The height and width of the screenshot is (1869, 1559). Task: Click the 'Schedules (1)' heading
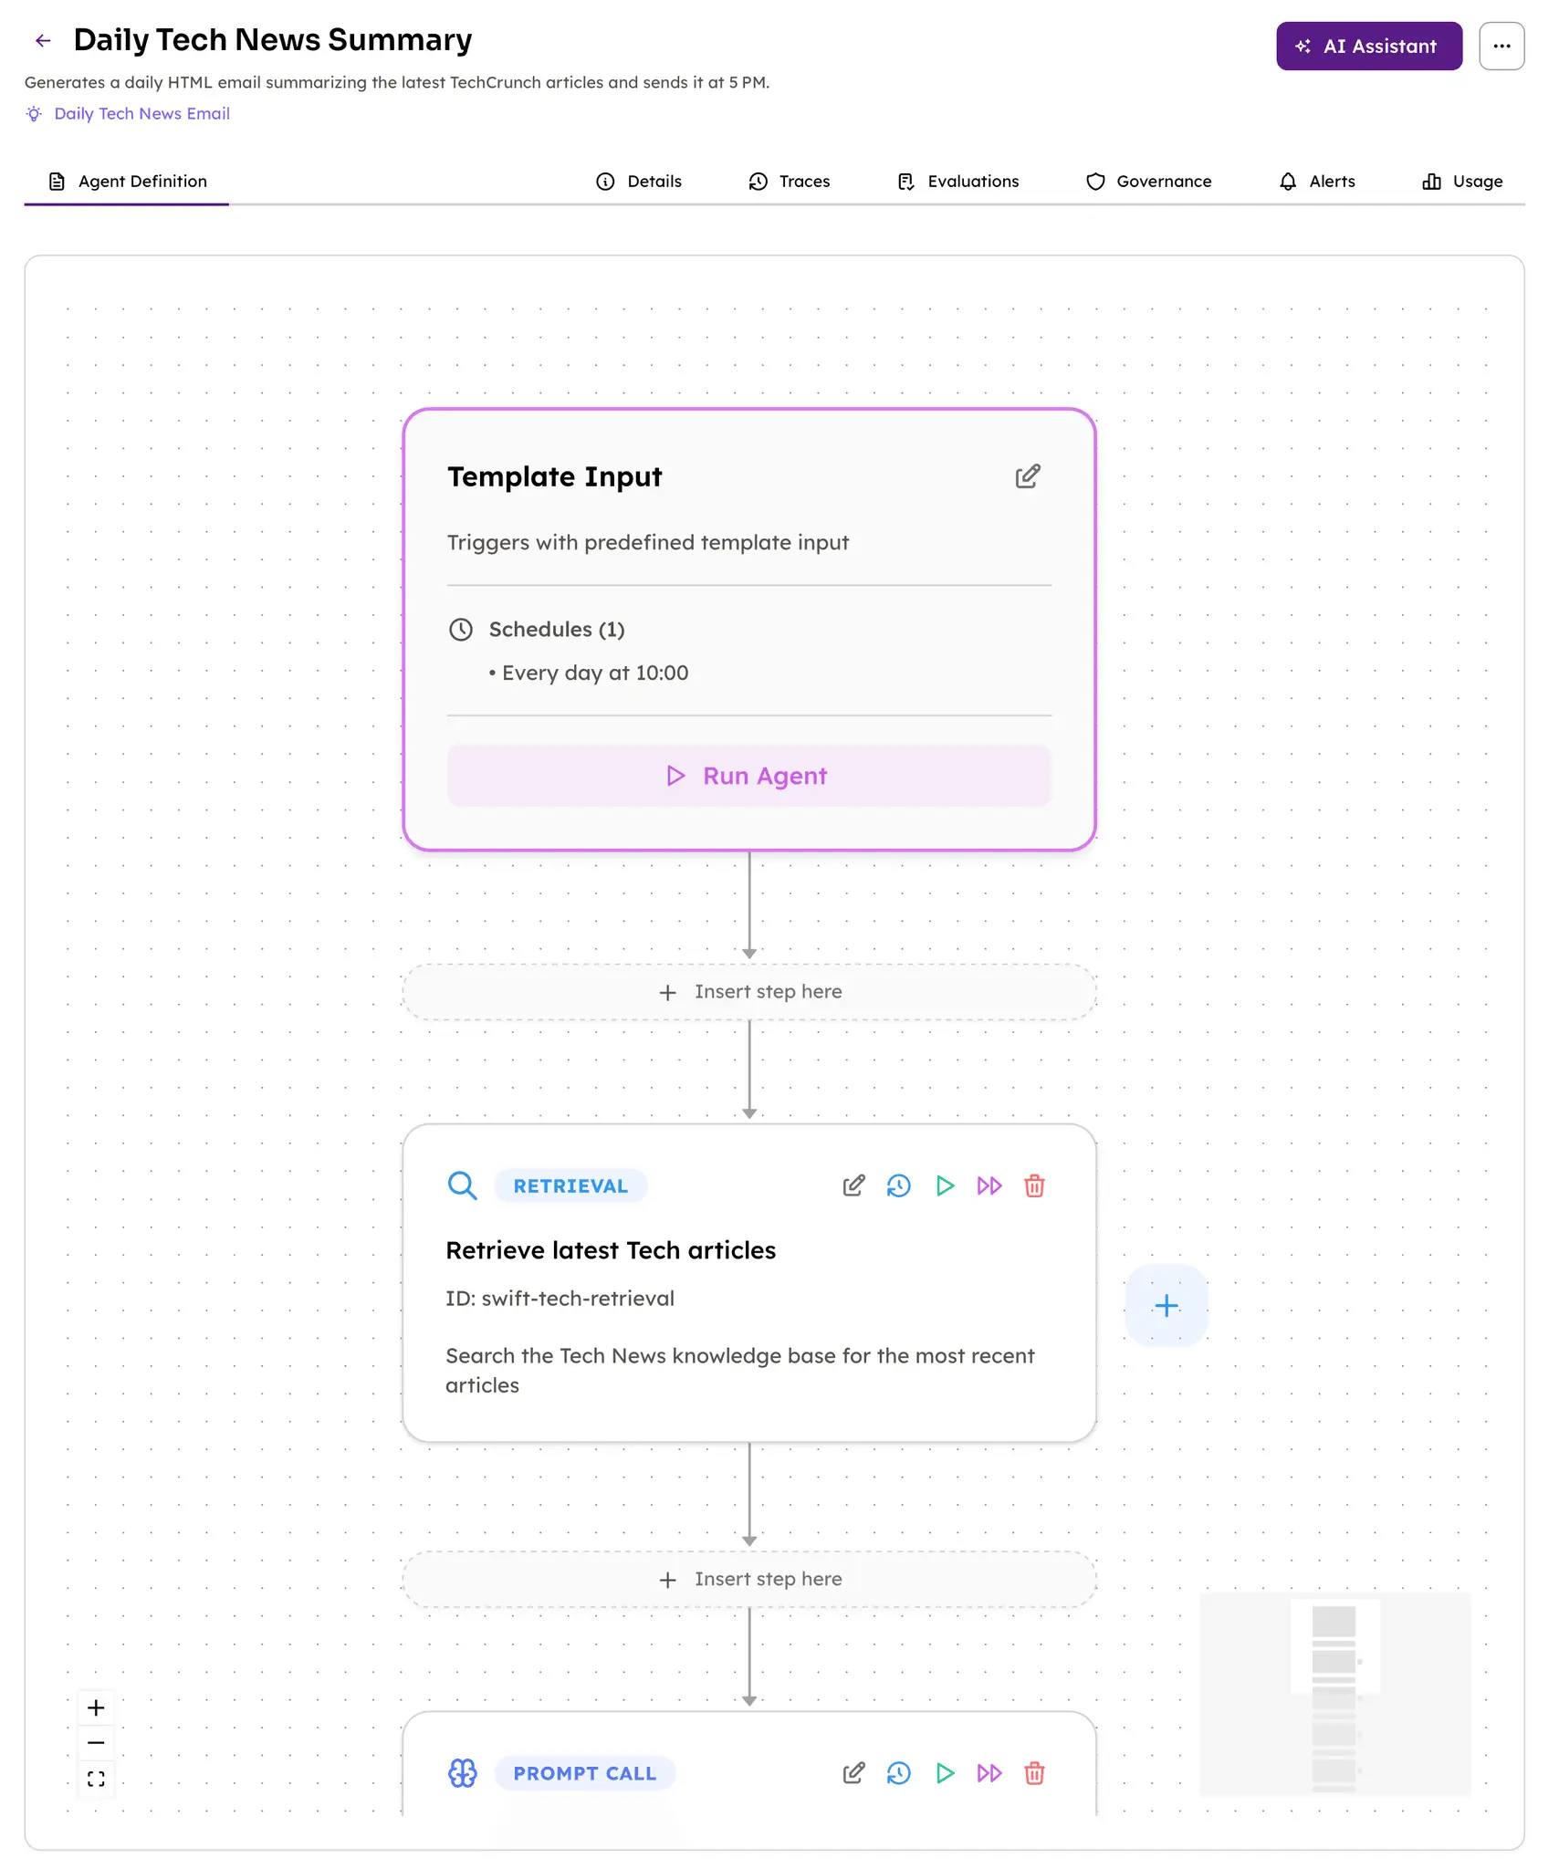557,630
